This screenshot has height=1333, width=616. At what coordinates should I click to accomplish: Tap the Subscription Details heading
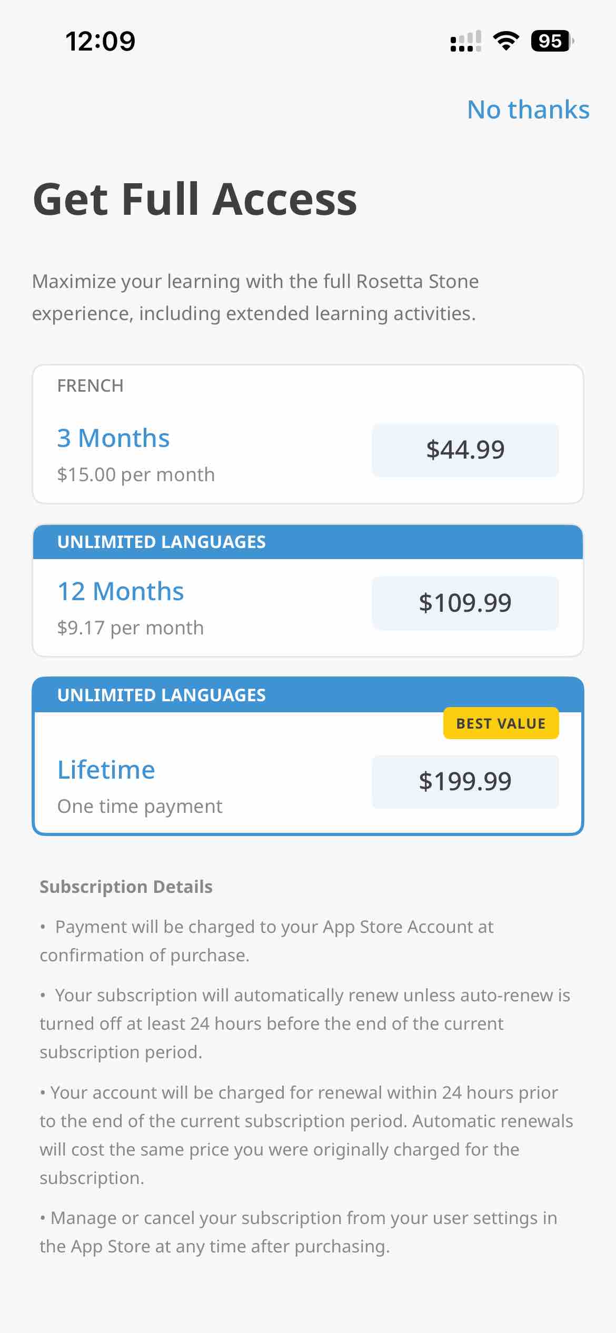pyautogui.click(x=126, y=886)
